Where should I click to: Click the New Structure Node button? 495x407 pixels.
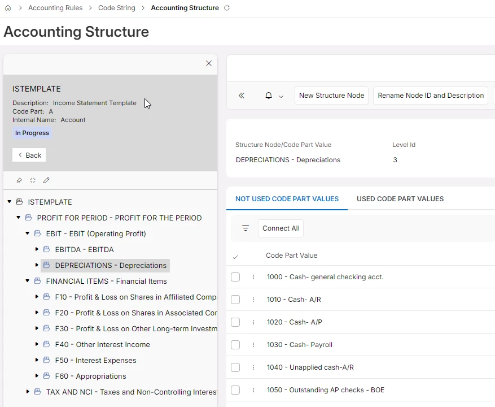(331, 96)
